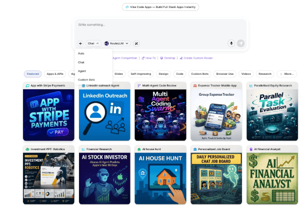
Task: Click the How-To external link icon
Action: click(143, 58)
